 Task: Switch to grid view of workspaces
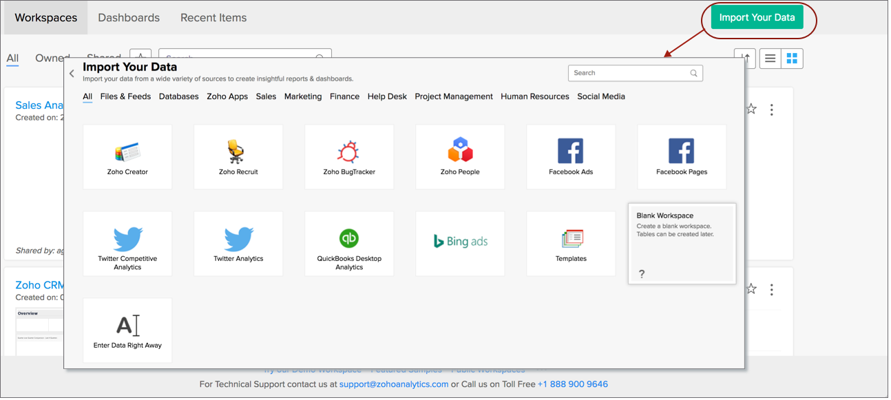coord(792,59)
